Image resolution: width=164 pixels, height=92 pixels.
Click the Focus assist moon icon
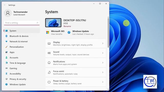(x=49, y=72)
